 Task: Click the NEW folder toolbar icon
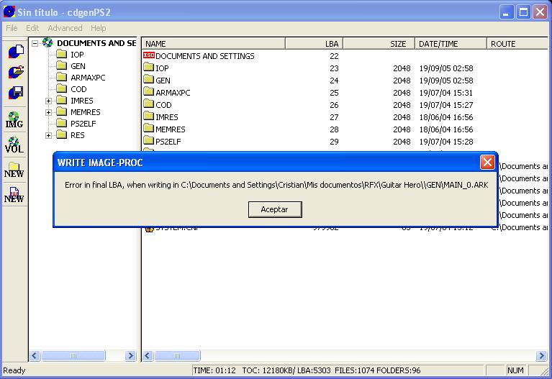pyautogui.click(x=14, y=170)
